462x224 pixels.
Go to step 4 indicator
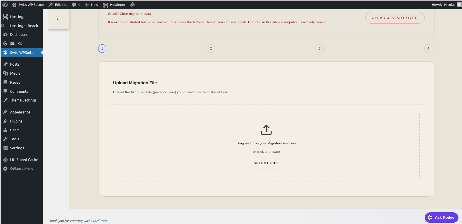[428, 49]
